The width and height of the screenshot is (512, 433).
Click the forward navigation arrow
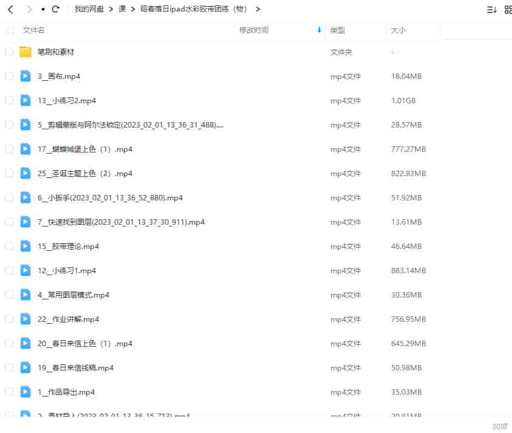point(27,9)
